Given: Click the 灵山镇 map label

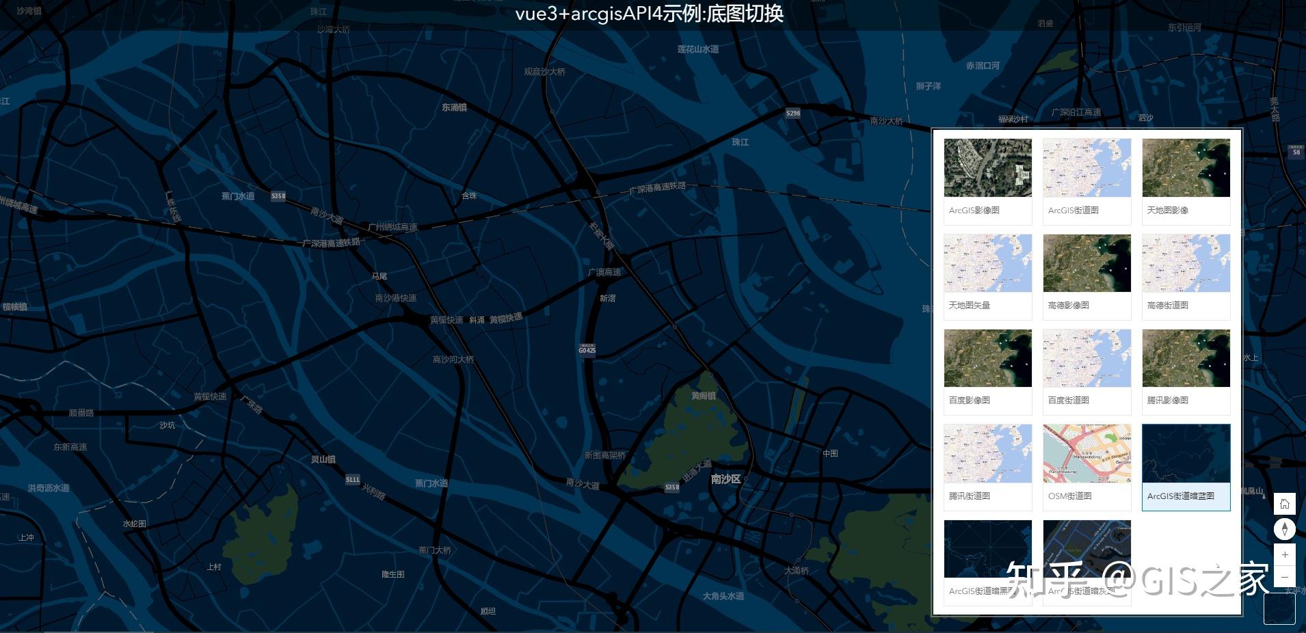Looking at the screenshot, I should [323, 459].
